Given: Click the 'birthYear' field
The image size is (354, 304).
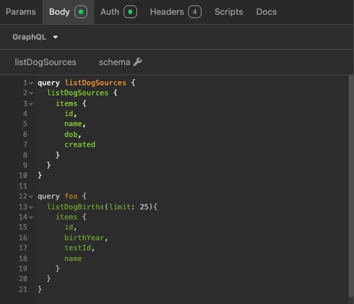Looking at the screenshot, I should 84,238.
